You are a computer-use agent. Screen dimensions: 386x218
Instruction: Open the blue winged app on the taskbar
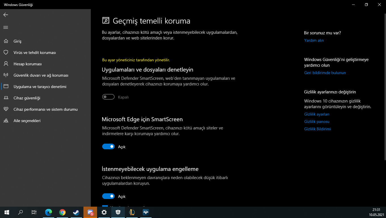click(x=146, y=212)
